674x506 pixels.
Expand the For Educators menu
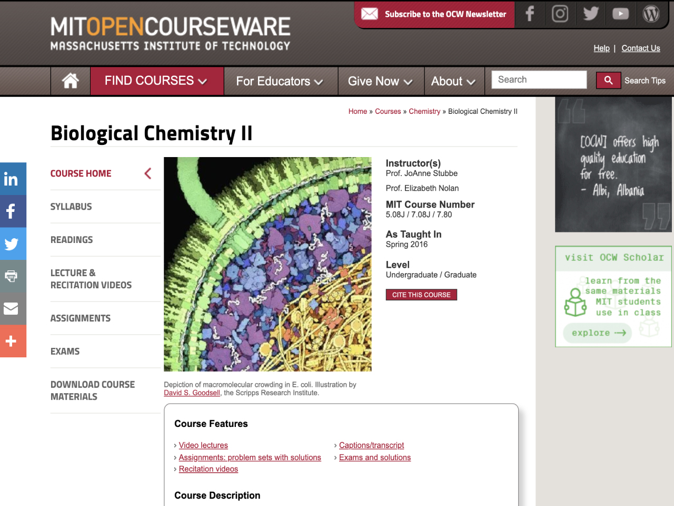[x=281, y=81]
